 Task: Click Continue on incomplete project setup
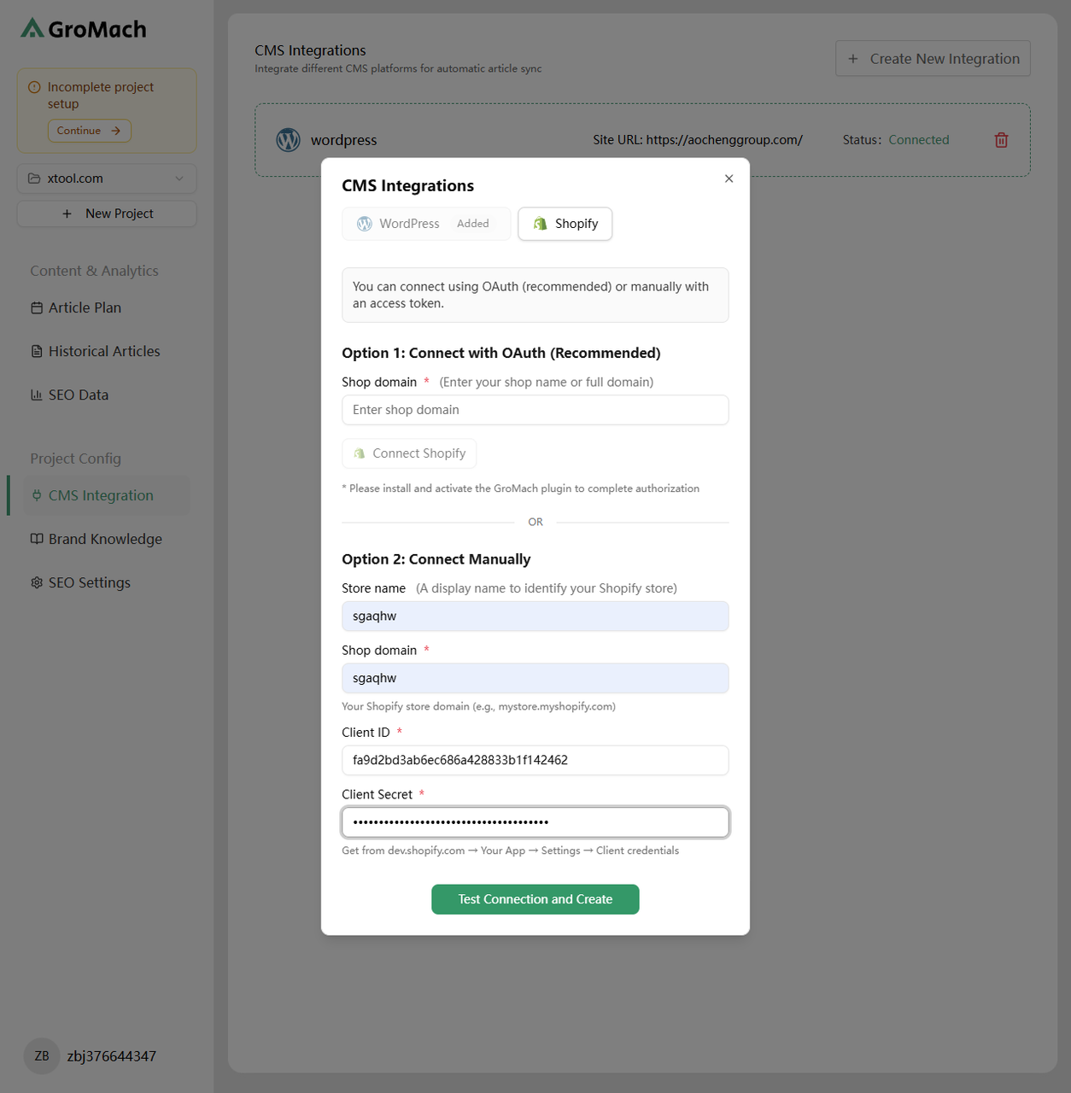89,131
